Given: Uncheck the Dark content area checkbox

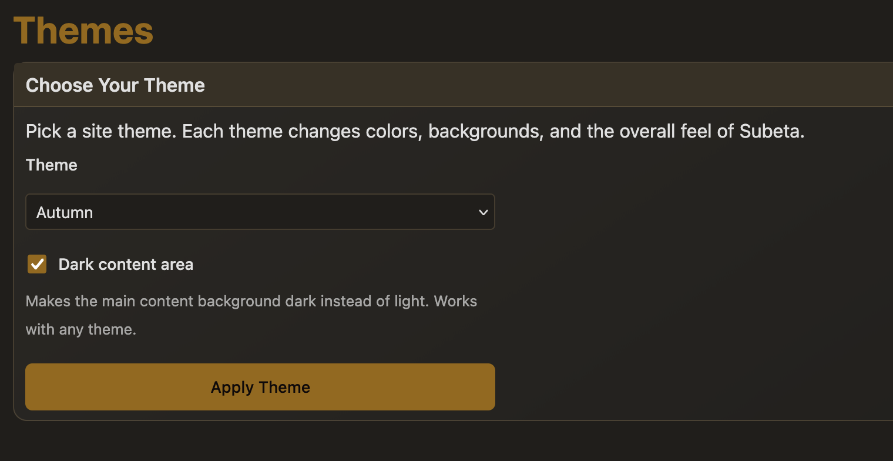Looking at the screenshot, I should [x=37, y=264].
